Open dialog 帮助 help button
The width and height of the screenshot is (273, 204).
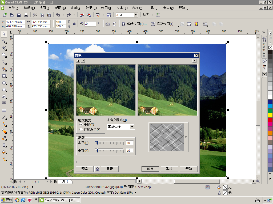pyautogui.click(x=188, y=169)
